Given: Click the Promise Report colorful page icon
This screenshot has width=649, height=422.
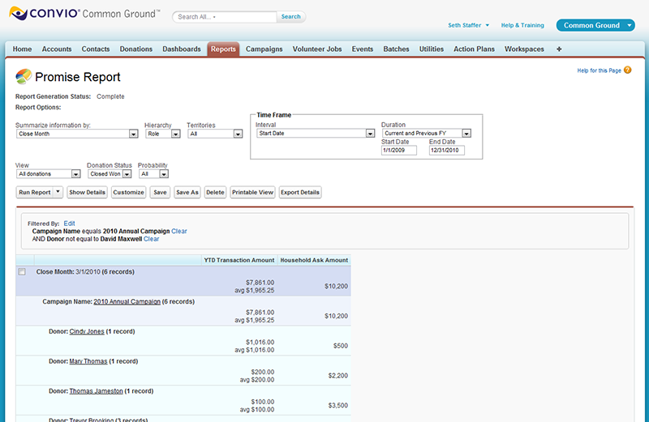Looking at the screenshot, I should [24, 77].
